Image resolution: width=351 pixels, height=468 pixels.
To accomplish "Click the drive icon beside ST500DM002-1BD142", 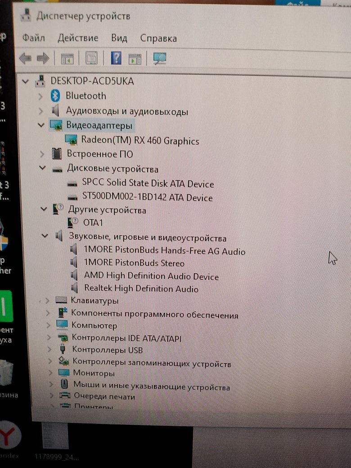I will coord(73,198).
